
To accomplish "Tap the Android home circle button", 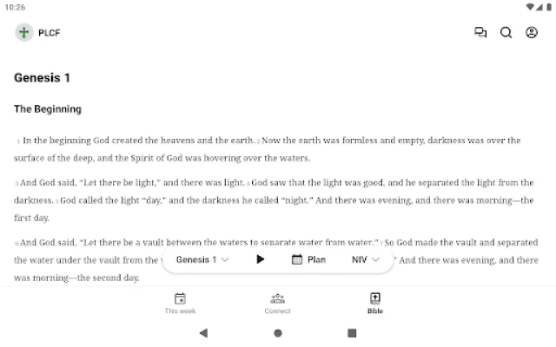I will pos(278,333).
